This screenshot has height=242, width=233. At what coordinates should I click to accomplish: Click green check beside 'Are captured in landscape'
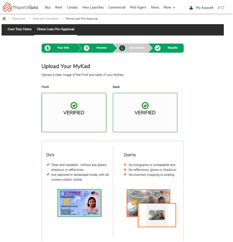(x=48, y=175)
